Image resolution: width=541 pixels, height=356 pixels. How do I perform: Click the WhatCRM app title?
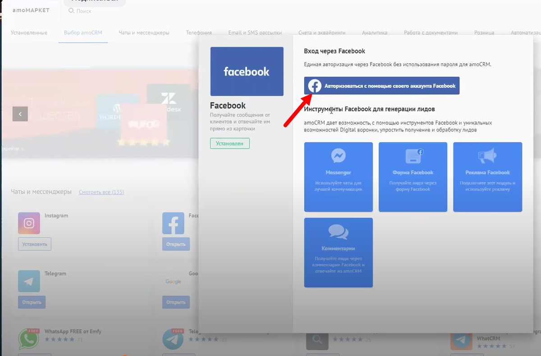click(488, 338)
